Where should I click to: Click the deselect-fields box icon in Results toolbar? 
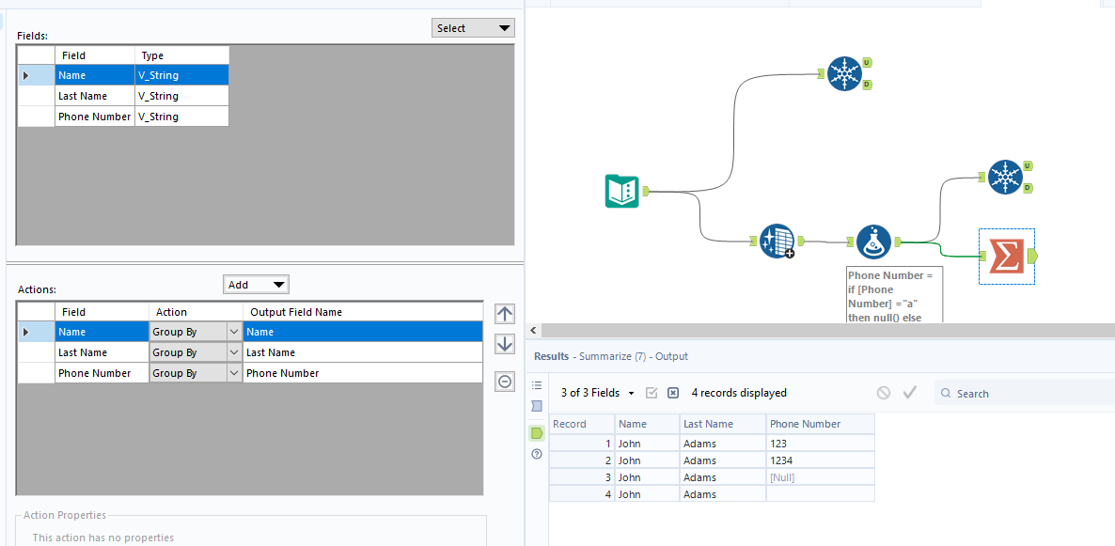point(672,393)
